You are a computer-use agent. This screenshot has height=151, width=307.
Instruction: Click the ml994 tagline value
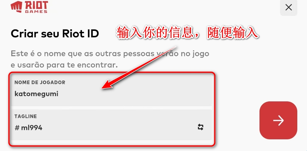32,128
